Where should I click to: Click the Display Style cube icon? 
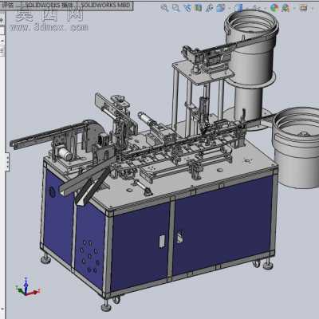click(238, 8)
